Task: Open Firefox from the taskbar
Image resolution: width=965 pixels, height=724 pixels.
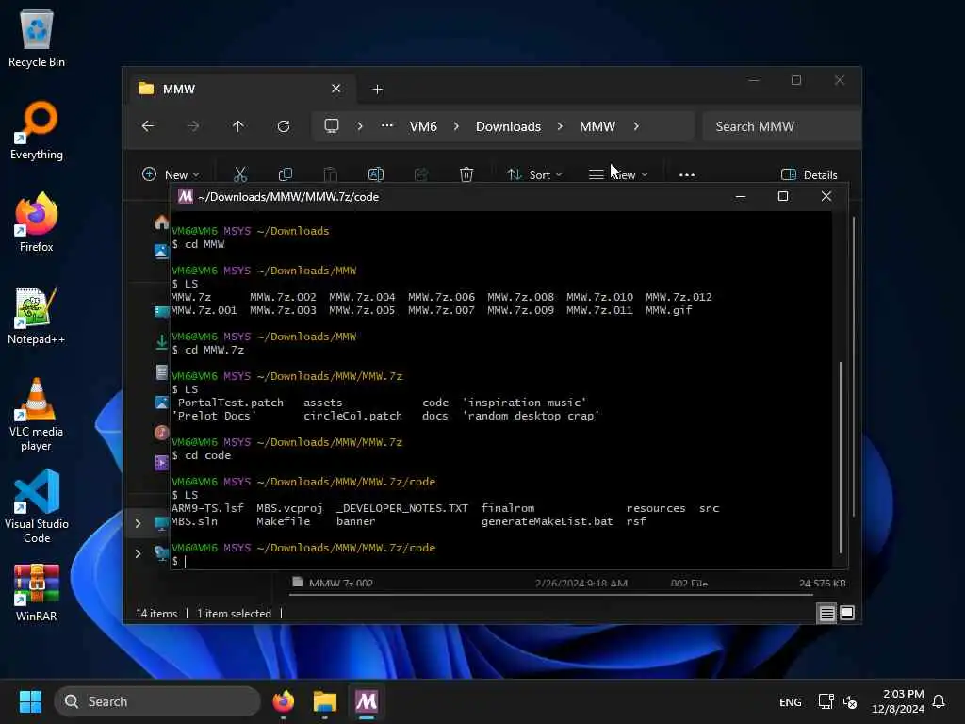Action: pyautogui.click(x=284, y=701)
